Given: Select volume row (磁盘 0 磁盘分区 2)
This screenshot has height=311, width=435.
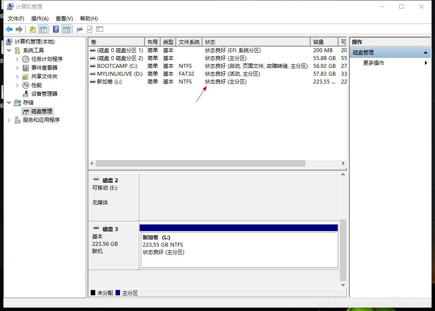Looking at the screenshot, I should tap(218, 58).
